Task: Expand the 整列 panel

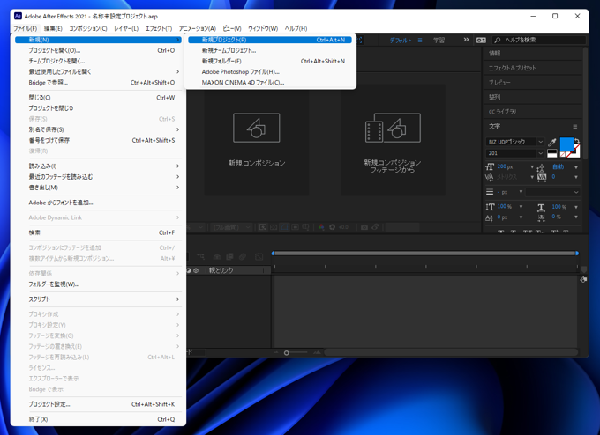Action: pos(533,97)
